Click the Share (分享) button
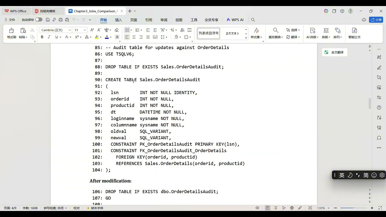 click(x=376, y=20)
